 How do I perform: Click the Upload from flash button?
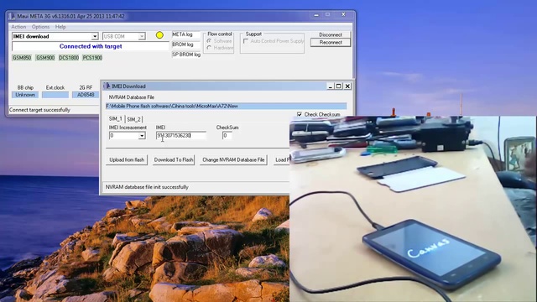coord(127,160)
